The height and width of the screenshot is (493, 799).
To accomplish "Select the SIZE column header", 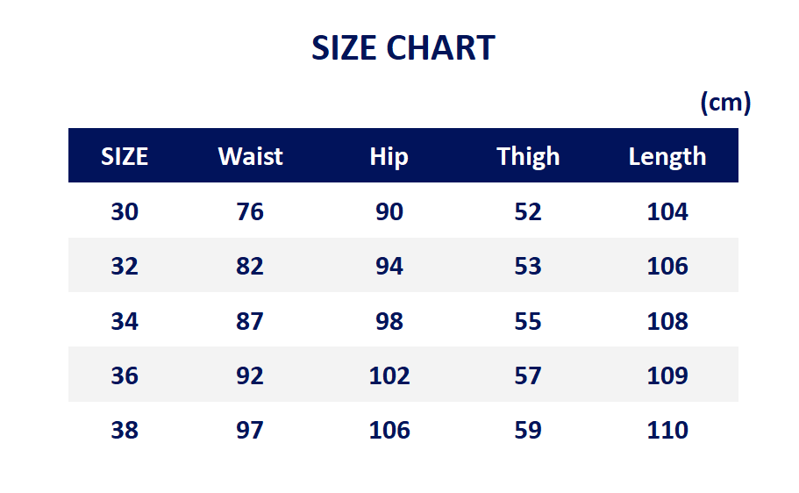I will tap(125, 156).
